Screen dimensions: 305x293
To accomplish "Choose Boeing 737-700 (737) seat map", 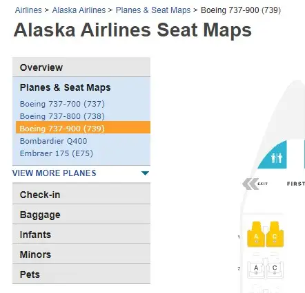I will click(x=62, y=104).
